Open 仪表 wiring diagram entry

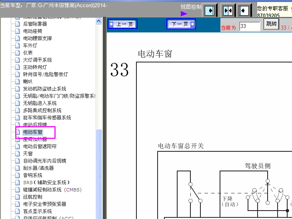point(28,53)
